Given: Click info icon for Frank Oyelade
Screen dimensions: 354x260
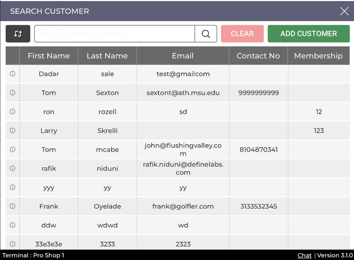Looking at the screenshot, I should (x=12, y=206).
